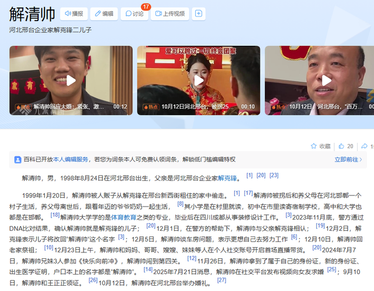Image resolution: width=374 pixels, height=291 pixels.
Task: Open citation [18] reference
Action: 55,215
